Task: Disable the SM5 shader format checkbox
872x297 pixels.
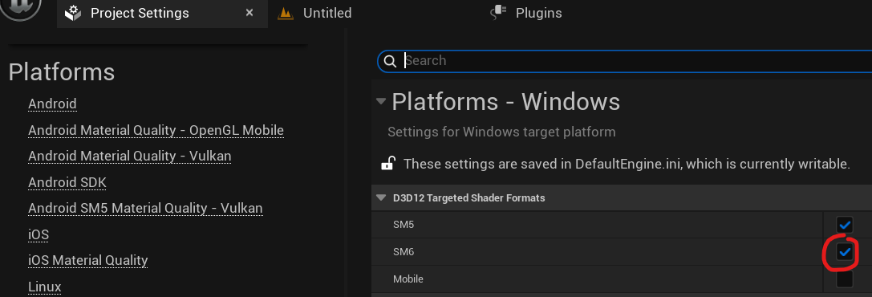Action: click(x=844, y=225)
